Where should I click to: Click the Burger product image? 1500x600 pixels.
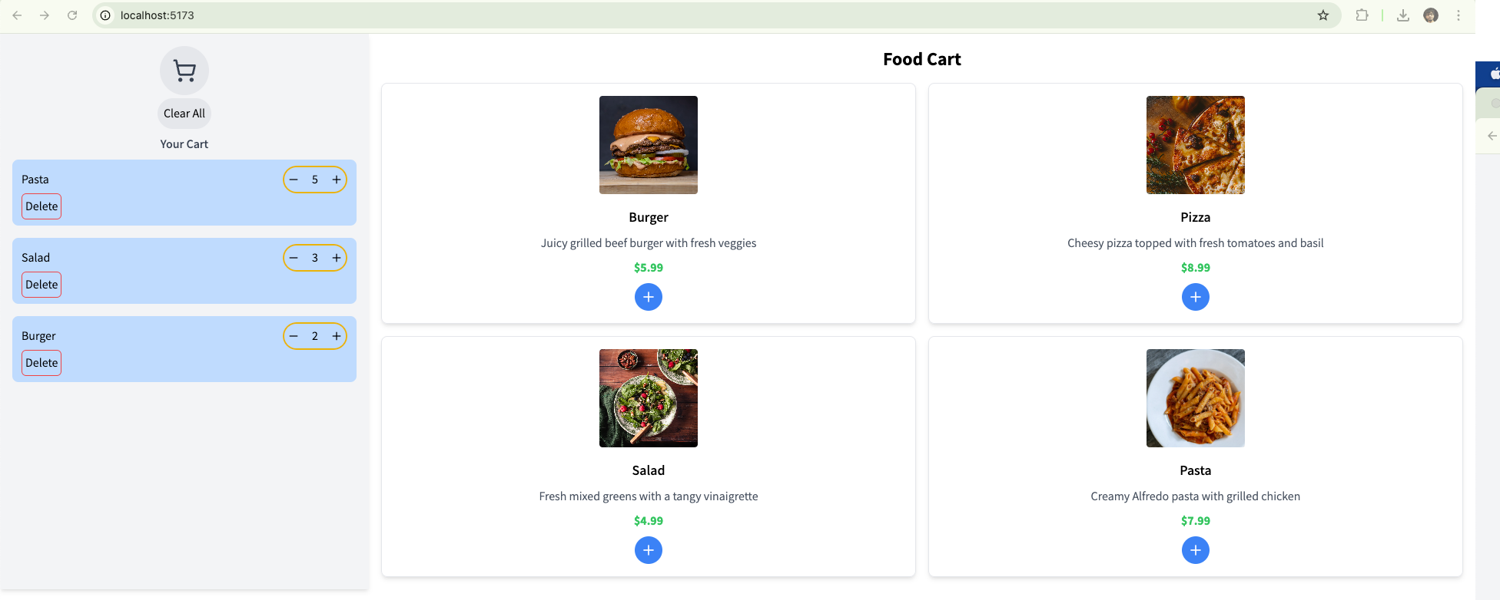point(649,145)
